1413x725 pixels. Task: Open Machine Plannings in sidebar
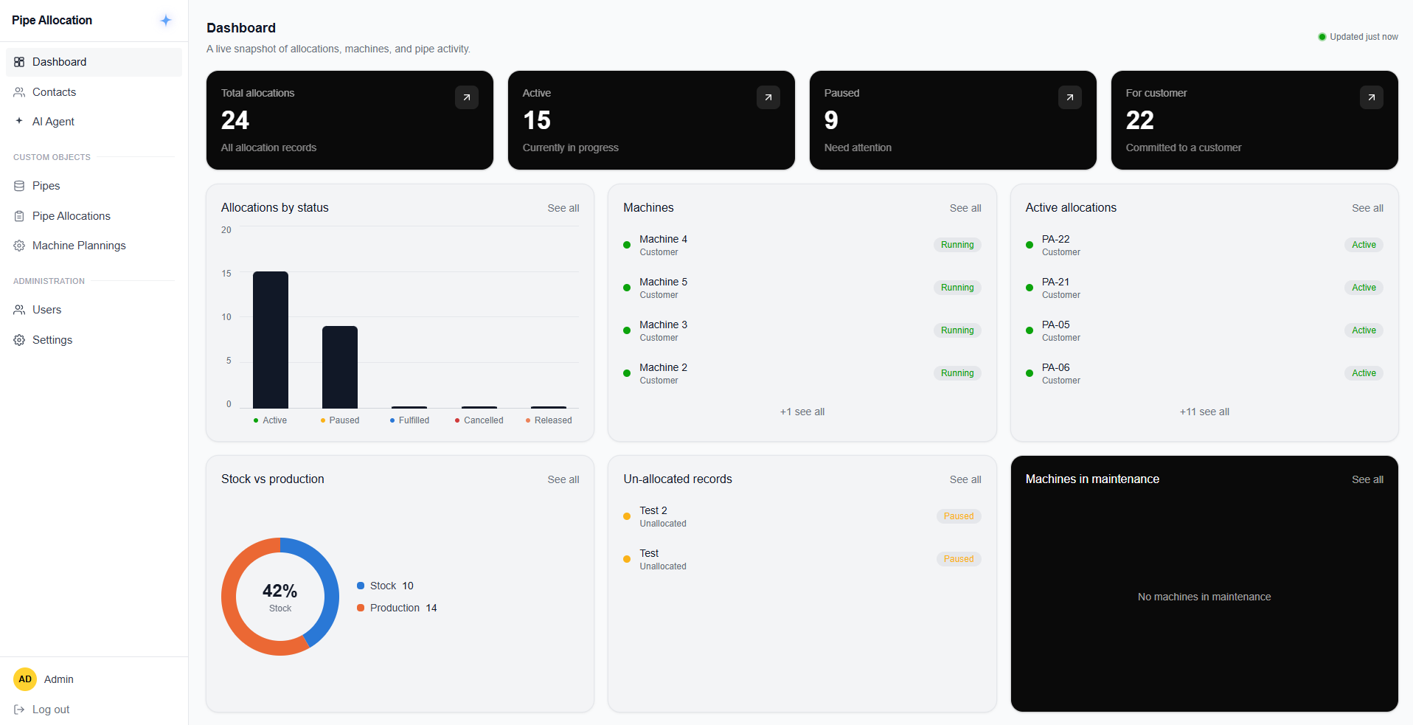pyautogui.click(x=94, y=246)
